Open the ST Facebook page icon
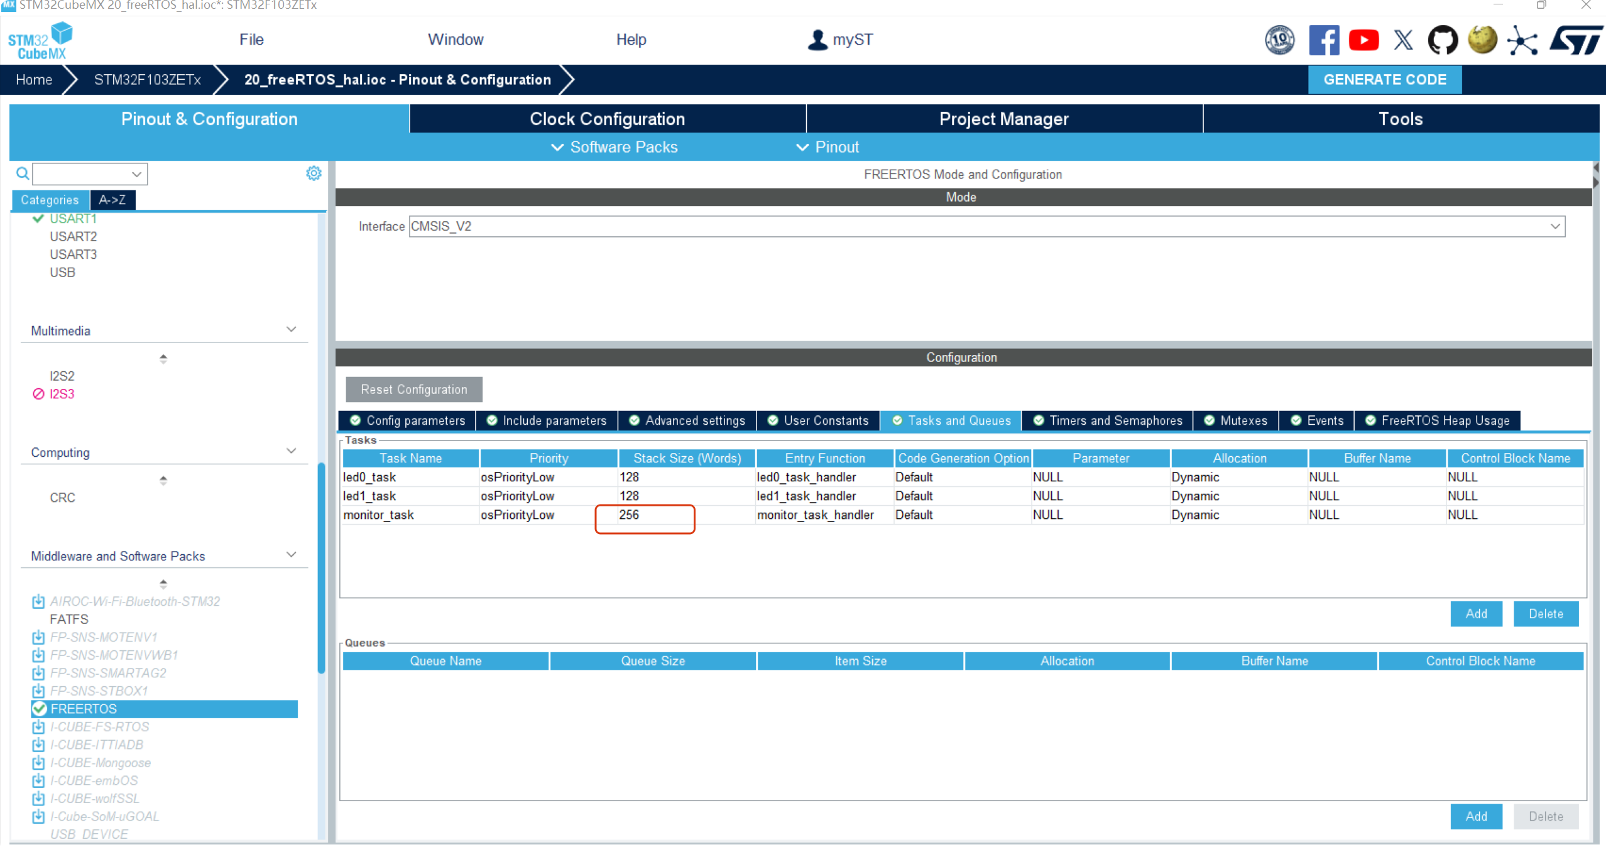 [1323, 41]
